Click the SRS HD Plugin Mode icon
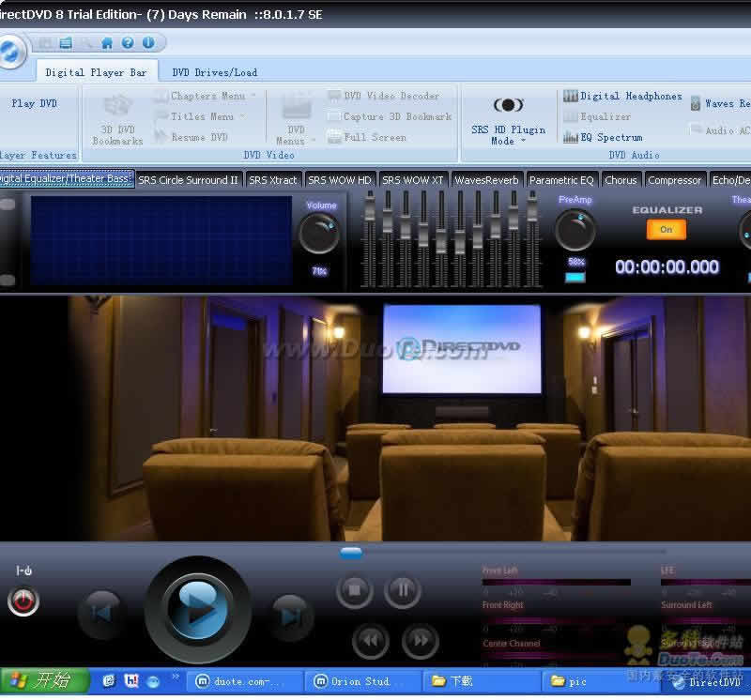 508,105
